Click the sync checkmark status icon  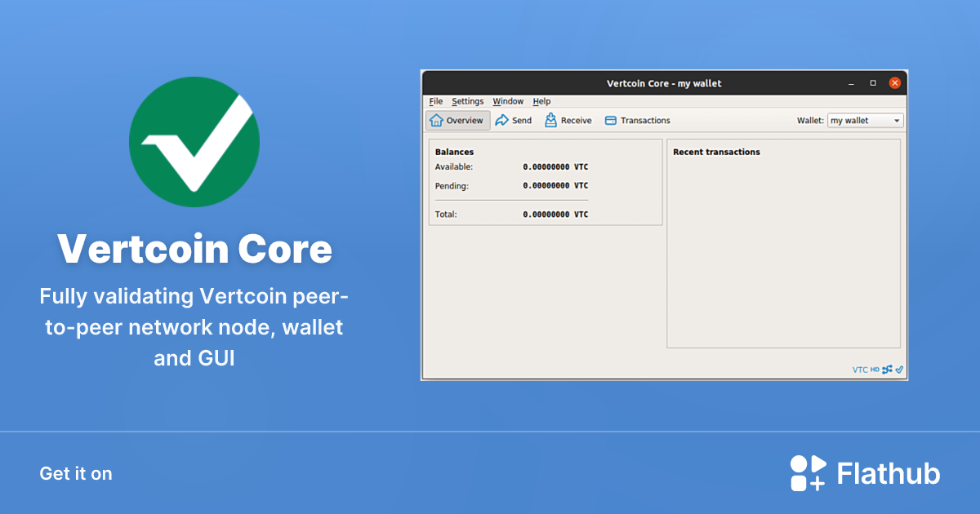(x=898, y=369)
